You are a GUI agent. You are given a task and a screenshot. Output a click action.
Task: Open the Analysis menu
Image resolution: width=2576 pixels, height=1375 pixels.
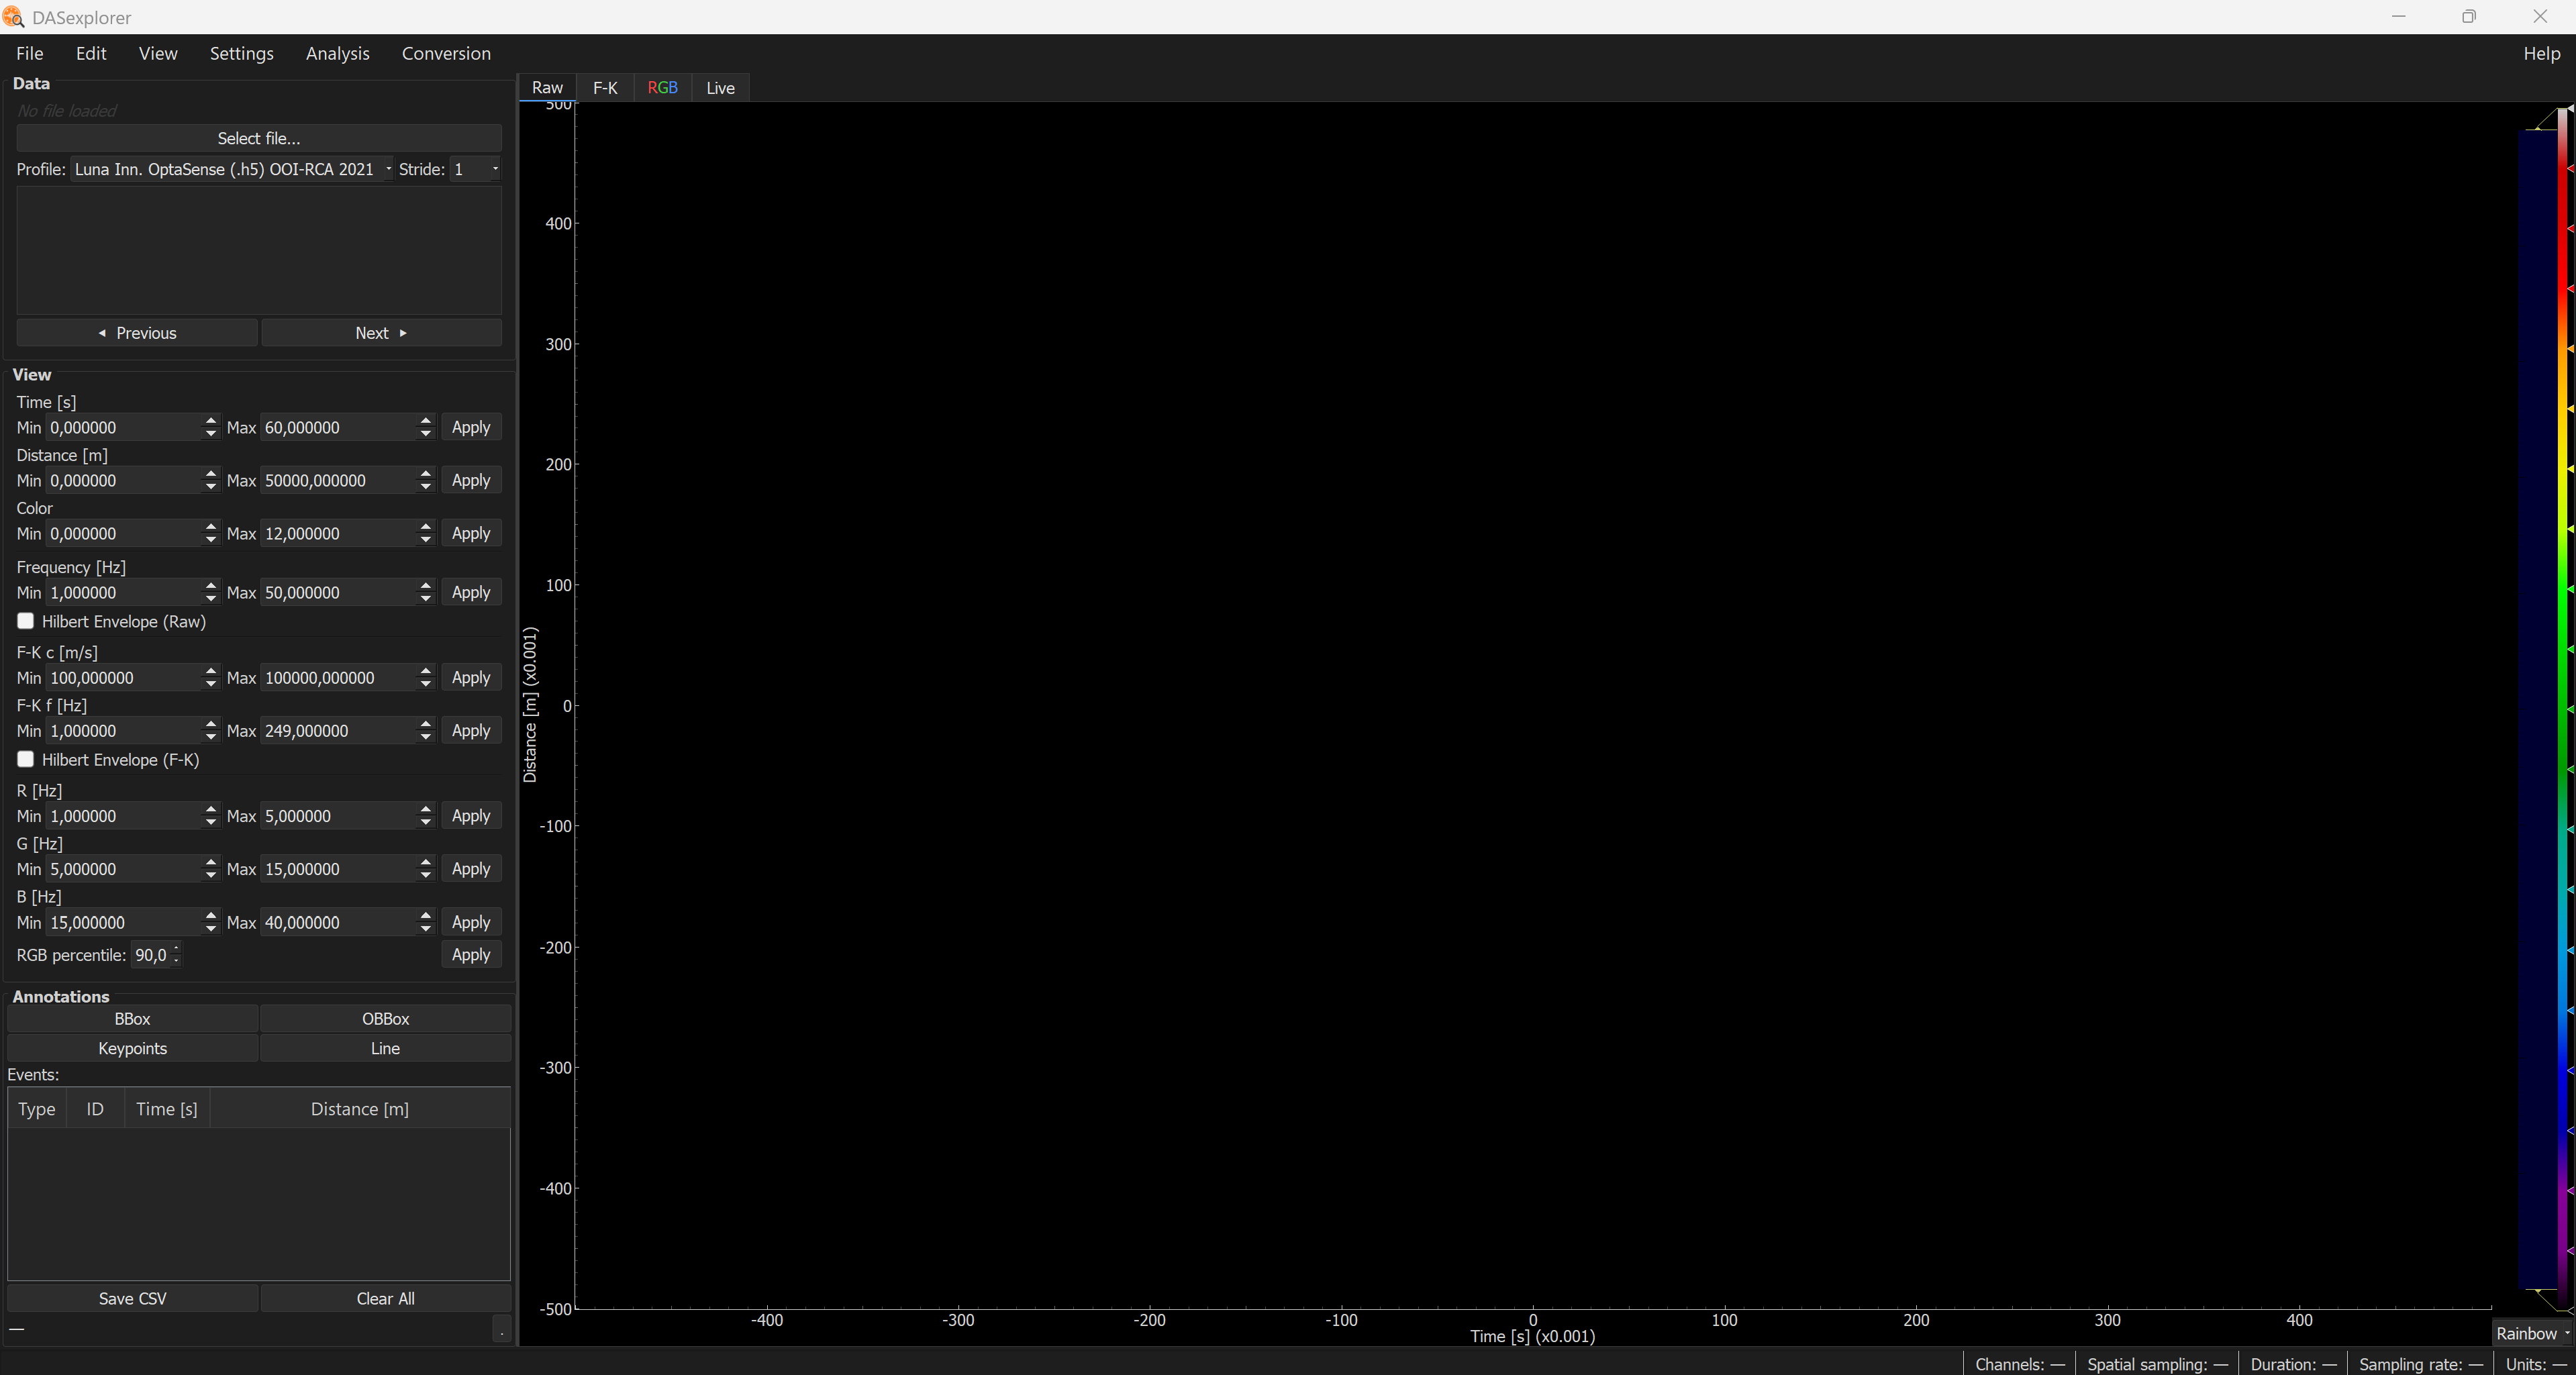click(338, 54)
